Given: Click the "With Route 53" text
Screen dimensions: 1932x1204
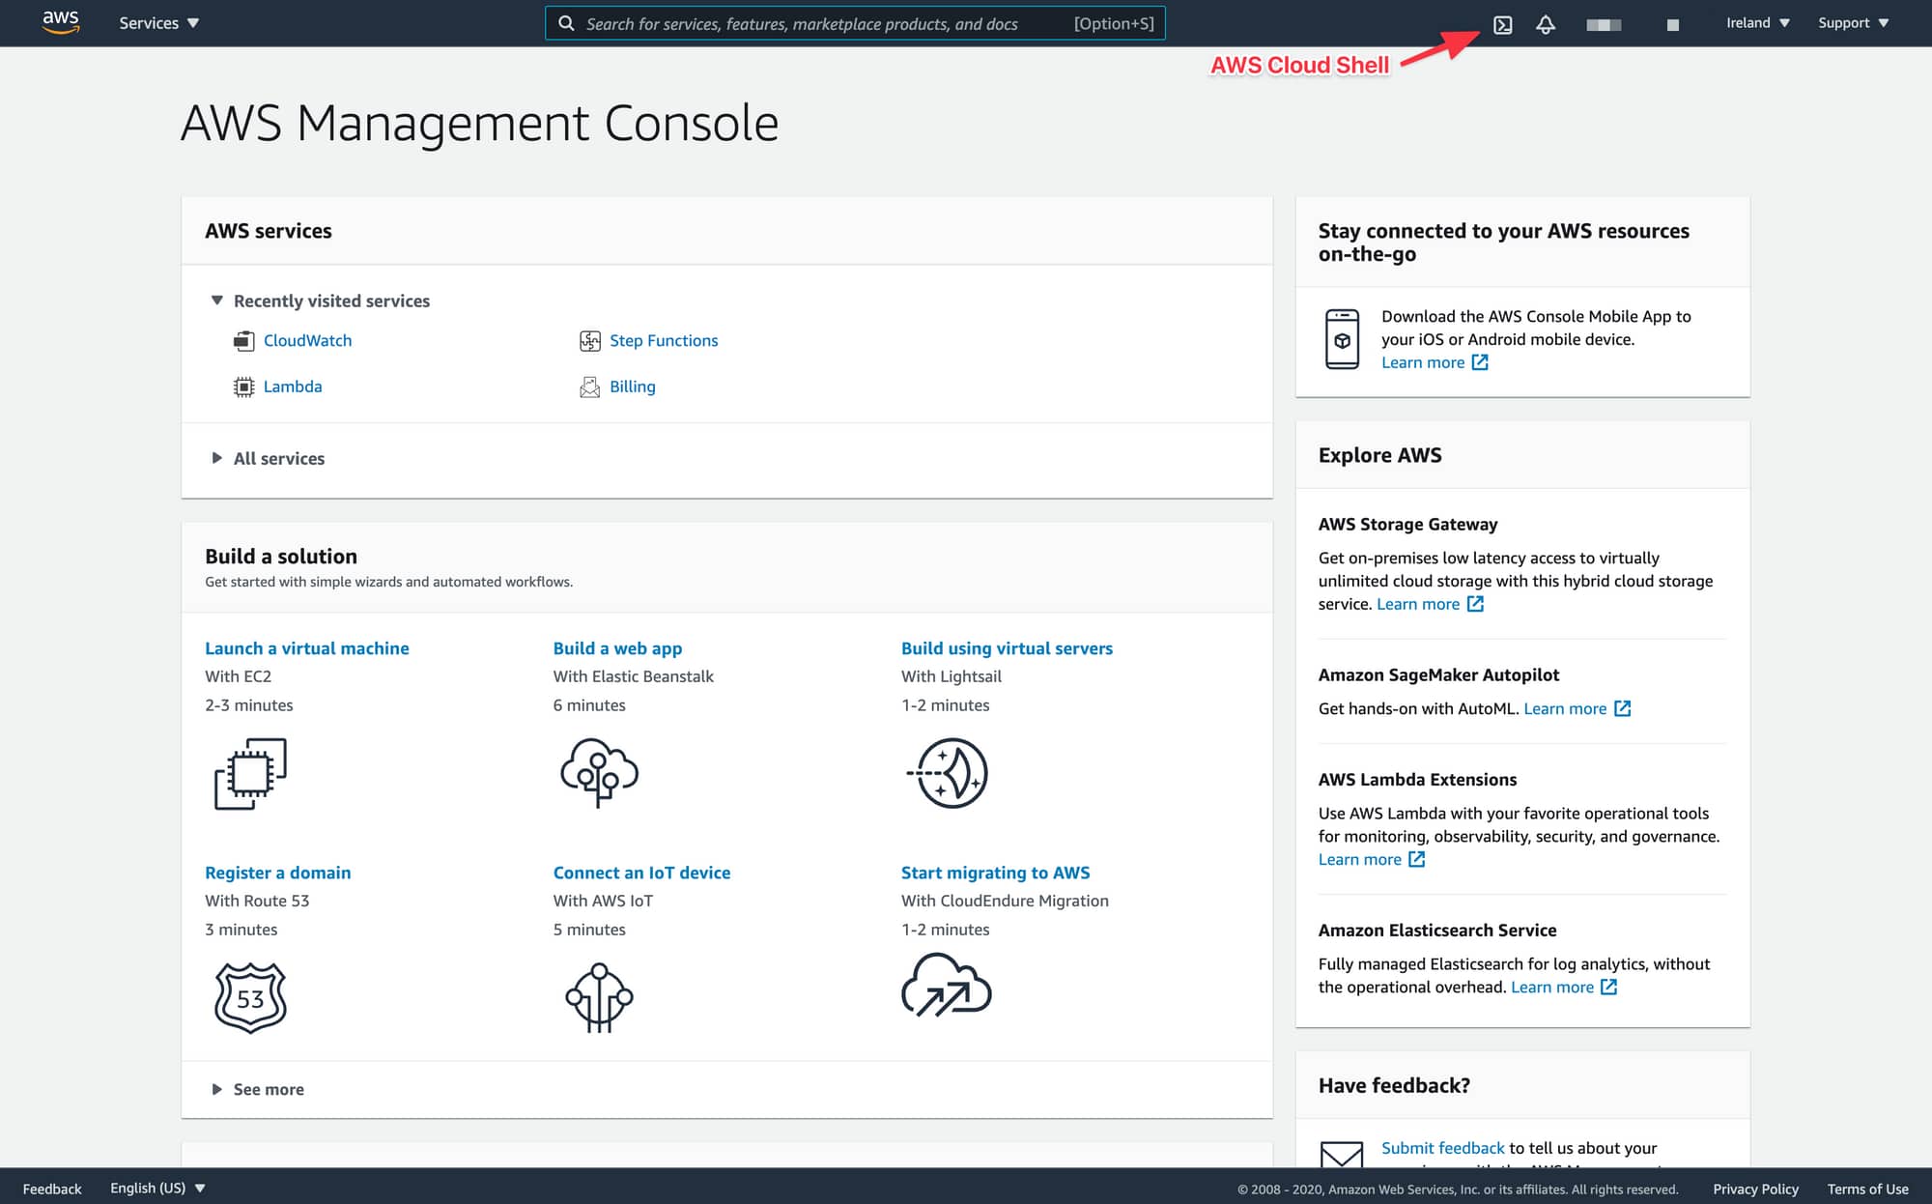Looking at the screenshot, I should pos(257,901).
